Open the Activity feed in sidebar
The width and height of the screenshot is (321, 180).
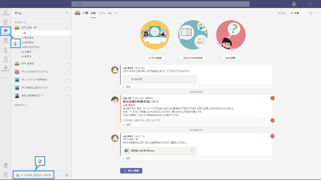[5, 13]
